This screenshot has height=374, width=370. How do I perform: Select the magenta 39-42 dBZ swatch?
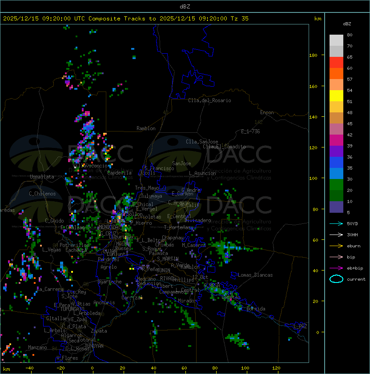[x=336, y=140]
